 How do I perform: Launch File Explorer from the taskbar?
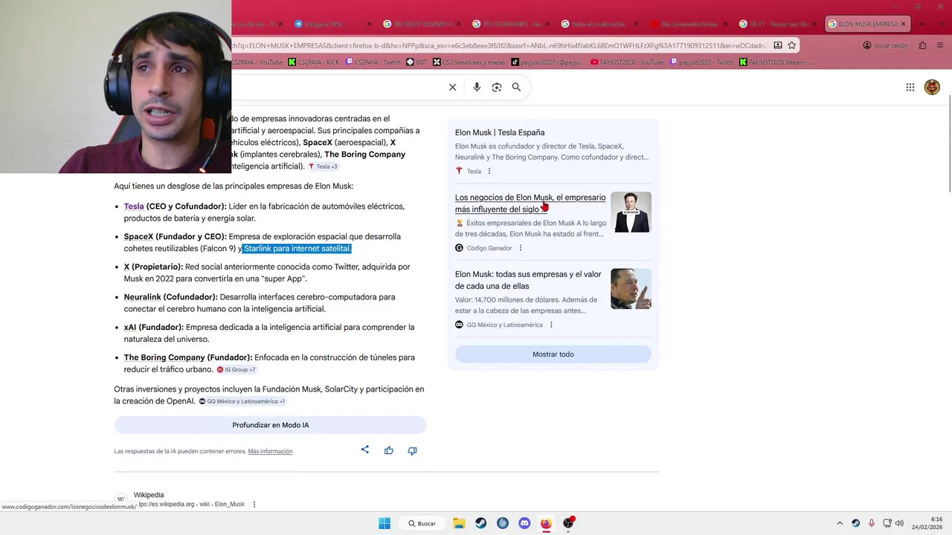tap(459, 523)
